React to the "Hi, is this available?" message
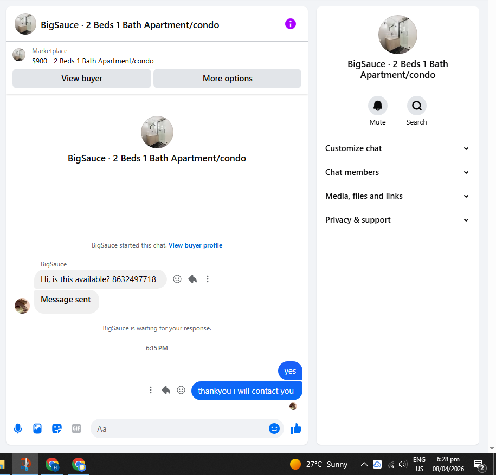Viewport: 496px width, 475px height. pyautogui.click(x=177, y=279)
